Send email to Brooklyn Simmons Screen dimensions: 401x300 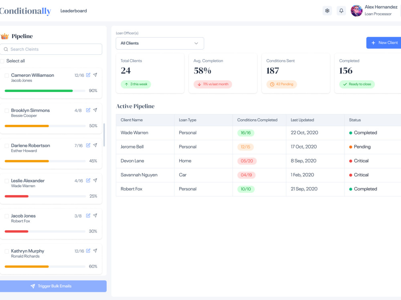tap(95, 110)
